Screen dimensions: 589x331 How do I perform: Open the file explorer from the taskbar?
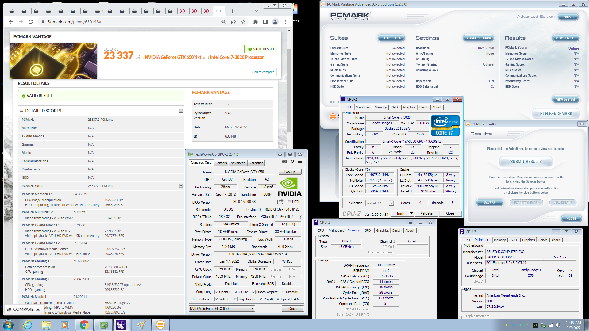[46, 325]
